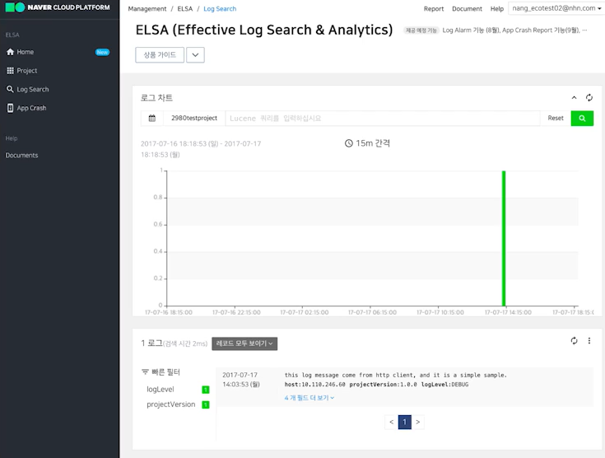Click logLevel:DEBUG in log entry

pyautogui.click(x=444, y=385)
